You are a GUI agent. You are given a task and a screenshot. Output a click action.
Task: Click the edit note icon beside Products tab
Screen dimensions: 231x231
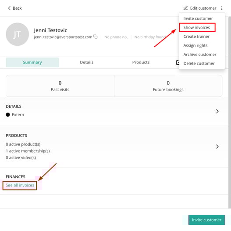coord(178,62)
